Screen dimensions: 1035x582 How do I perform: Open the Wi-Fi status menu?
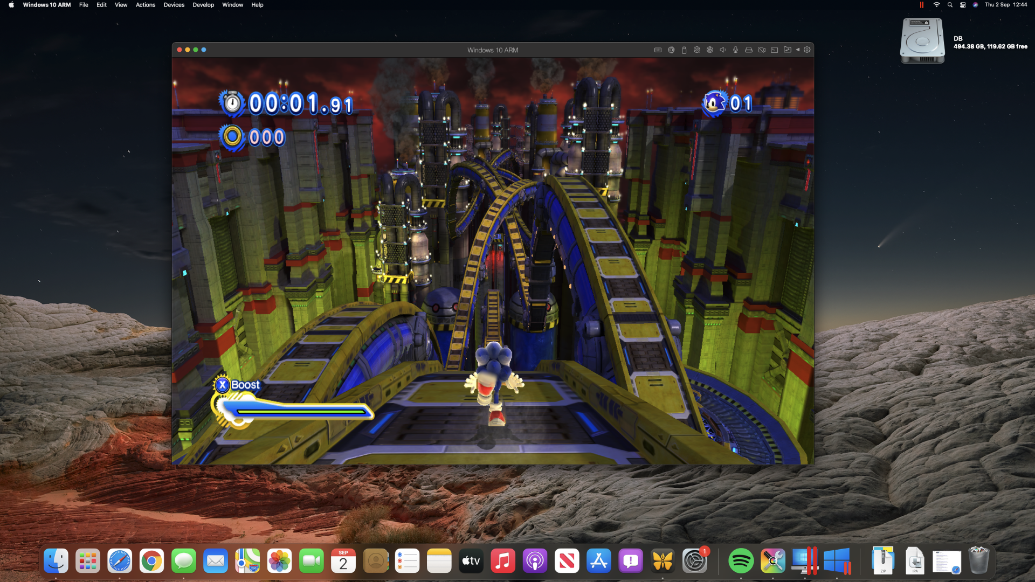(936, 5)
